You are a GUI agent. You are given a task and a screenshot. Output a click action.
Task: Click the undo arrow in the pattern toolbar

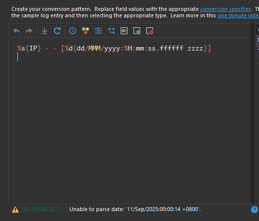[x=16, y=31]
